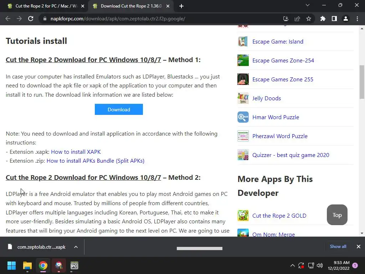Open network status tray icon
The height and width of the screenshot is (274, 365).
coord(311,265)
